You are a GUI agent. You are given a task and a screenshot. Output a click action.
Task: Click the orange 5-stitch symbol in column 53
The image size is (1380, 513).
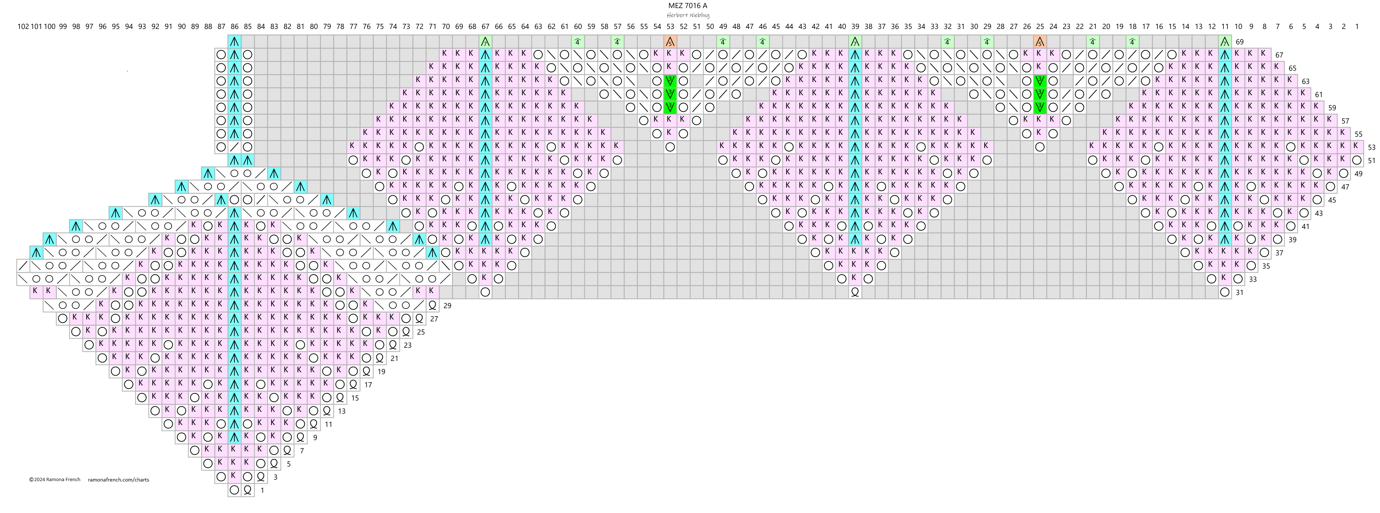tap(670, 42)
